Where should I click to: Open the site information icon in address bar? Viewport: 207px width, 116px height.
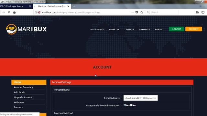click(x=36, y=12)
